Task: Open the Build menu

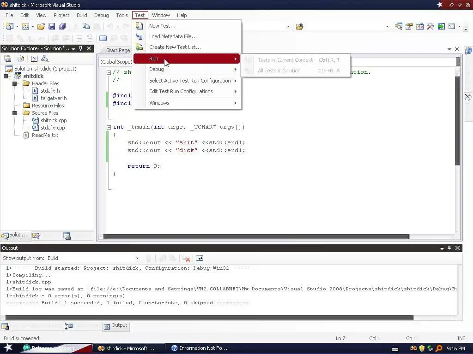Action: tap(82, 15)
